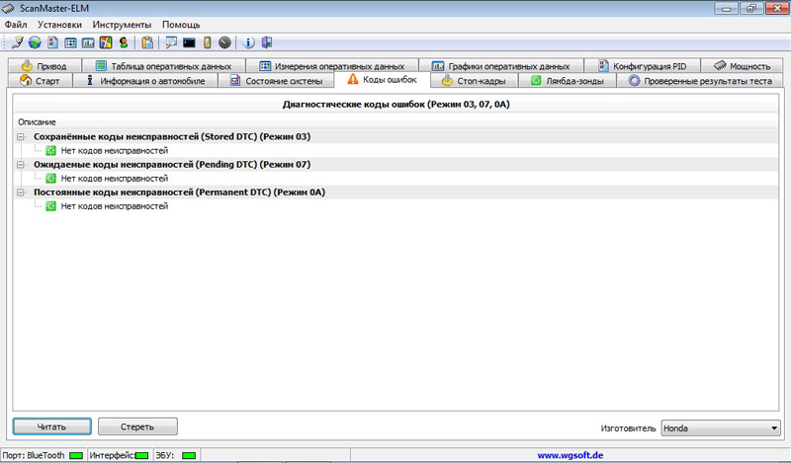Click the orange device toolbar icon
Image resolution: width=791 pixels, height=463 pixels.
click(207, 42)
